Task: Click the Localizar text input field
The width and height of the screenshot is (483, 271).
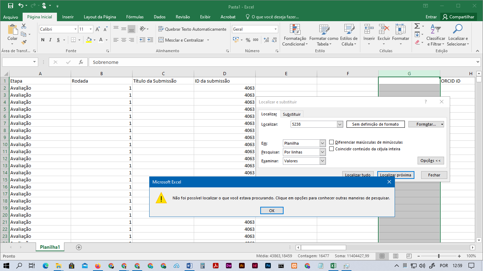Action: [314, 124]
